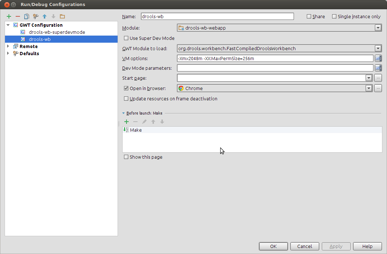Viewport: 387px width, 254px height.
Task: Add a before launch task
Action: [x=127, y=122]
